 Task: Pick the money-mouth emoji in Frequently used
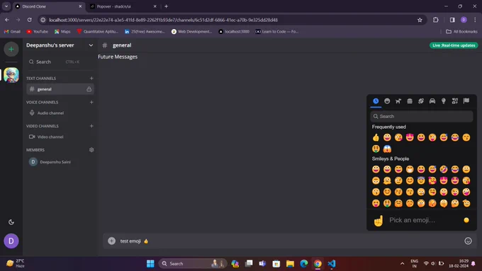click(376, 149)
